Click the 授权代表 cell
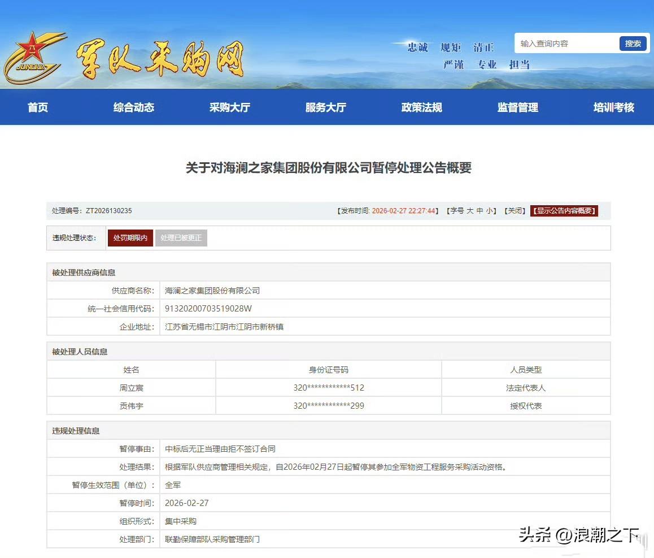654x558 pixels. click(x=526, y=406)
